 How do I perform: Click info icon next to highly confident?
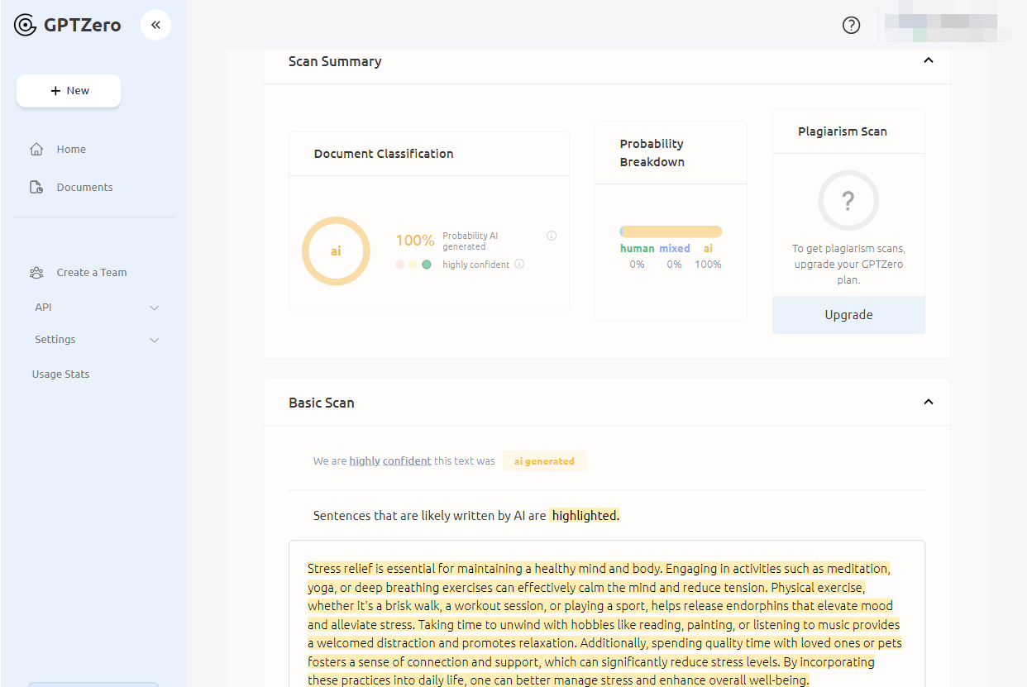click(x=519, y=264)
